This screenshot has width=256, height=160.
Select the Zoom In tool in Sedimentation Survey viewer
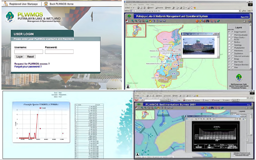click(142, 108)
